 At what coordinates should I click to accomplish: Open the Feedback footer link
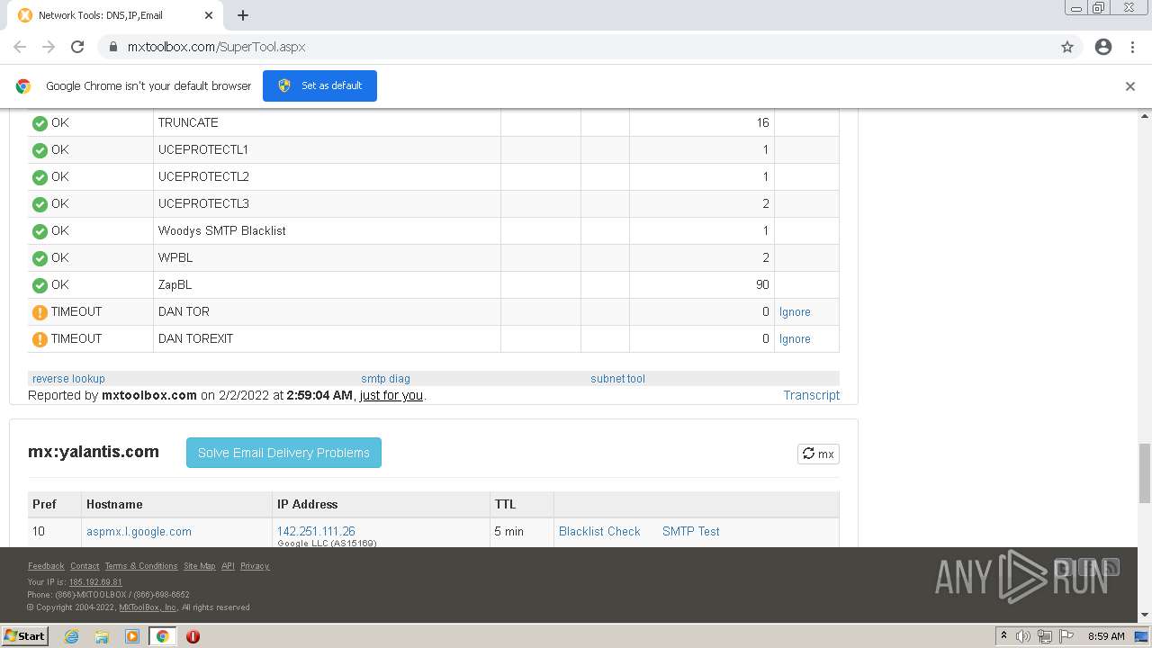46,566
